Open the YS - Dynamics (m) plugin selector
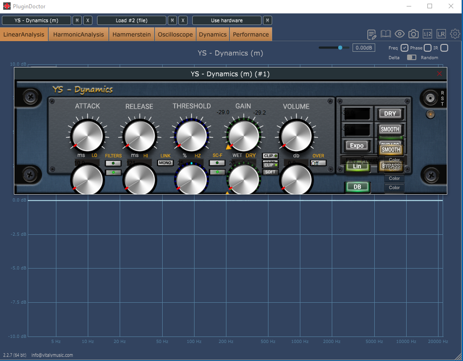This screenshot has width=463, height=361. click(37, 20)
